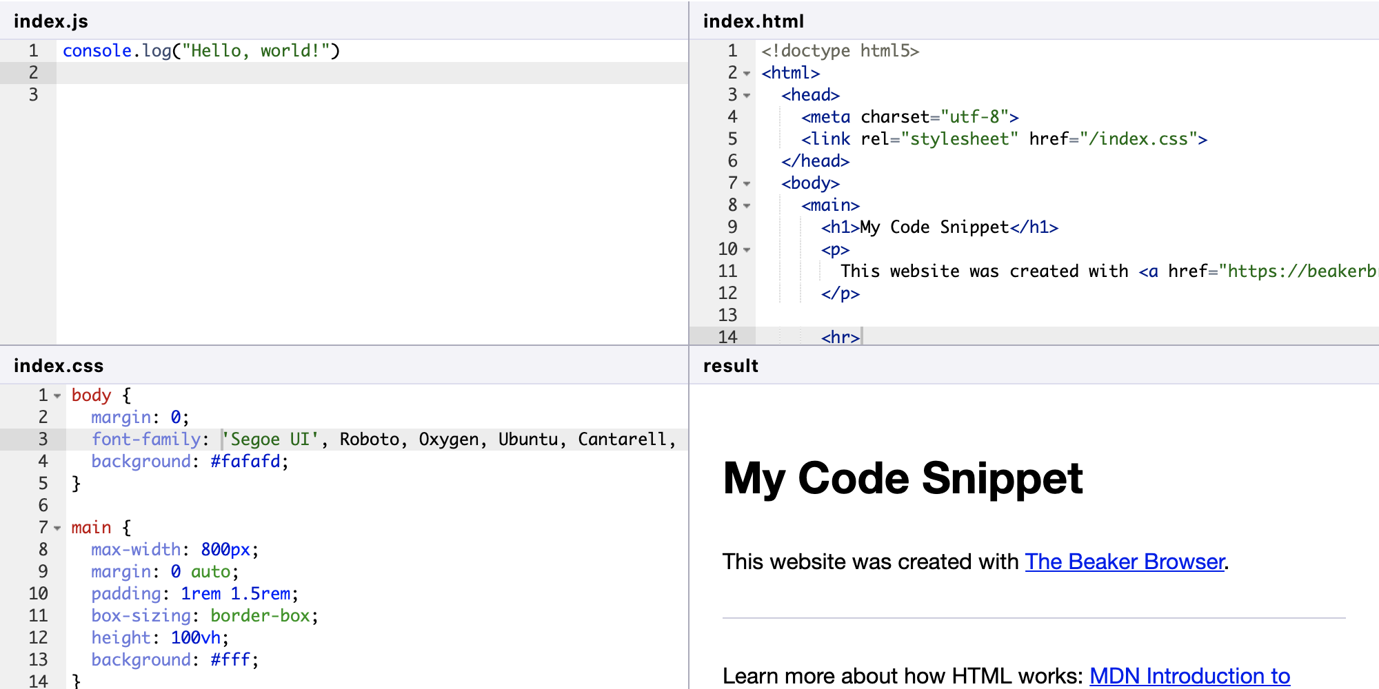Click the console.log line in index.js
This screenshot has width=1379, height=689.
(201, 51)
